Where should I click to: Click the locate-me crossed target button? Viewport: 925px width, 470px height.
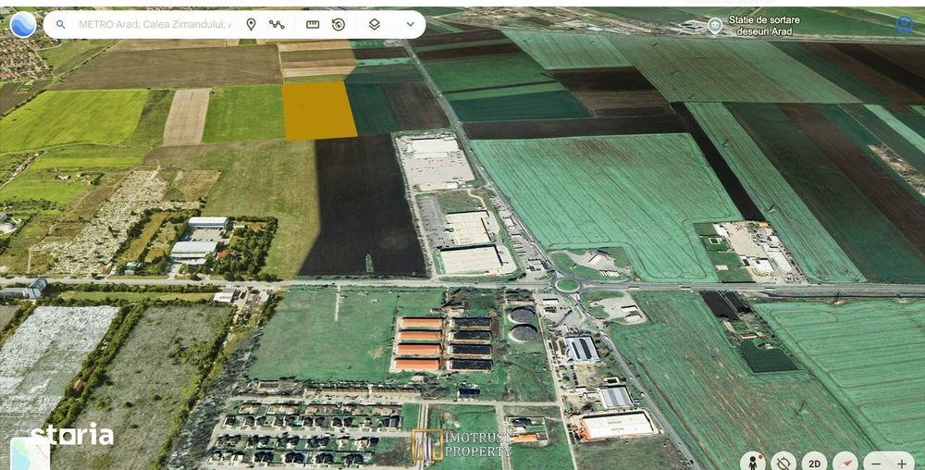783,462
